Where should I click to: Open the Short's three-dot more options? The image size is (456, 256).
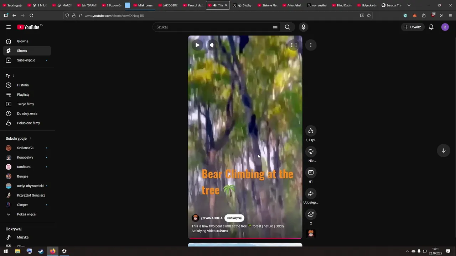(311, 45)
